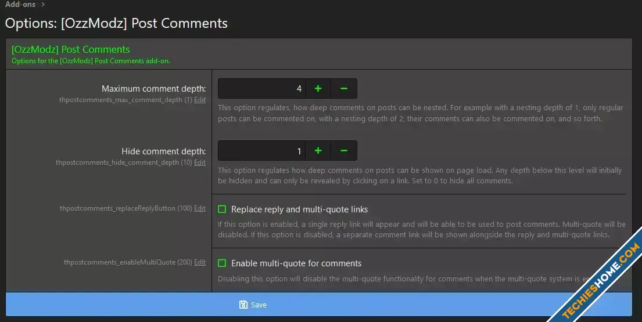
Task: Edit thpostcomments_enableMultiQuote option
Action: 200,262
